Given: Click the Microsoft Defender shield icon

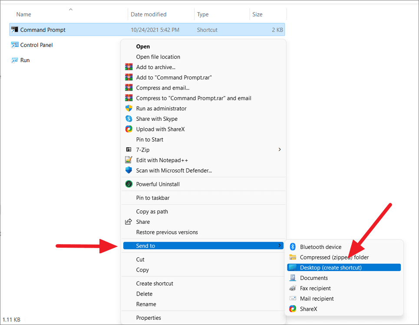Looking at the screenshot, I should (x=129, y=170).
